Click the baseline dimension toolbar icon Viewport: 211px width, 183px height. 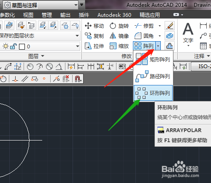(x=81, y=66)
